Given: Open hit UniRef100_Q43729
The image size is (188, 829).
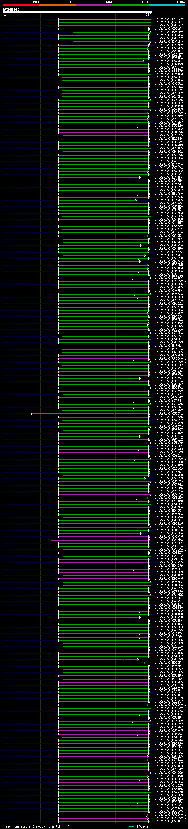Looking at the screenshot, I should 168,19.
